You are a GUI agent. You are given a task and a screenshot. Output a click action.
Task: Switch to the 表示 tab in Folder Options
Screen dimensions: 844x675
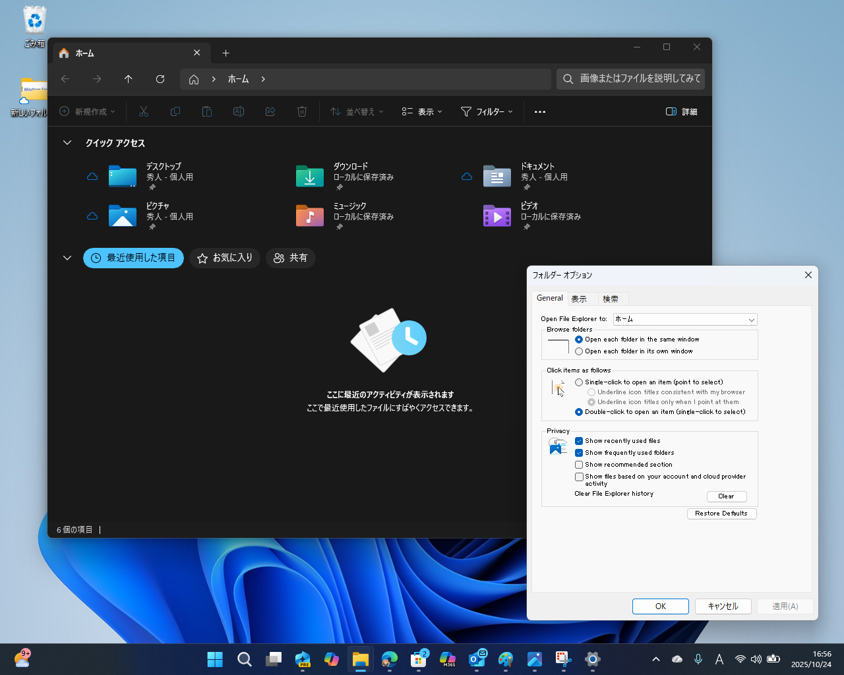(x=579, y=299)
